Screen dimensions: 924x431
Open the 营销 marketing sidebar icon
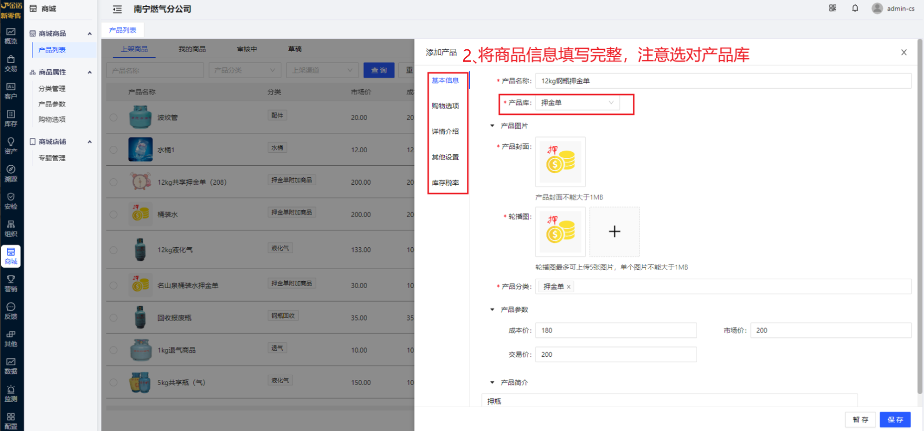(x=11, y=283)
